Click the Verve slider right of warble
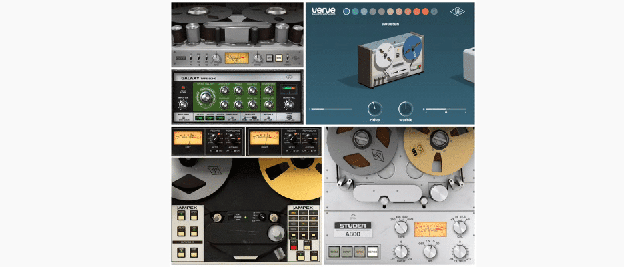Image resolution: width=624 pixels, height=267 pixels. click(x=446, y=109)
